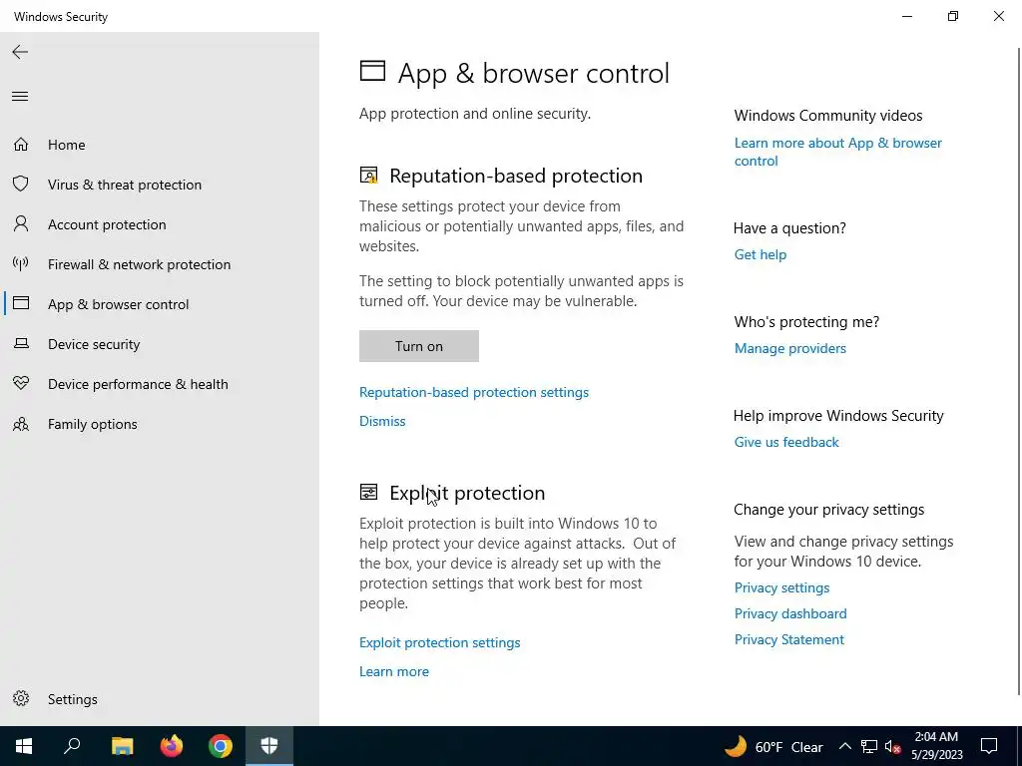Click the Device security laptop icon
This screenshot has width=1022, height=766.
(21, 343)
